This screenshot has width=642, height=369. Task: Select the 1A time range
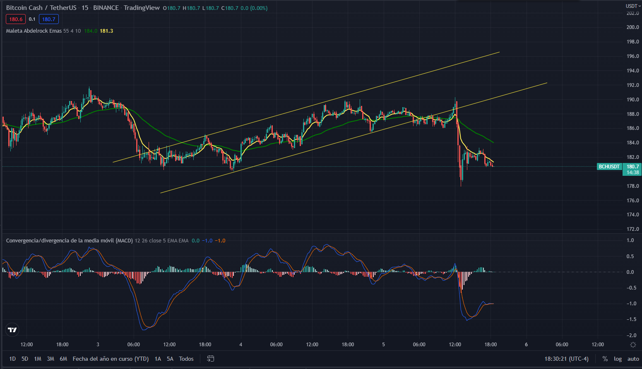(x=158, y=359)
